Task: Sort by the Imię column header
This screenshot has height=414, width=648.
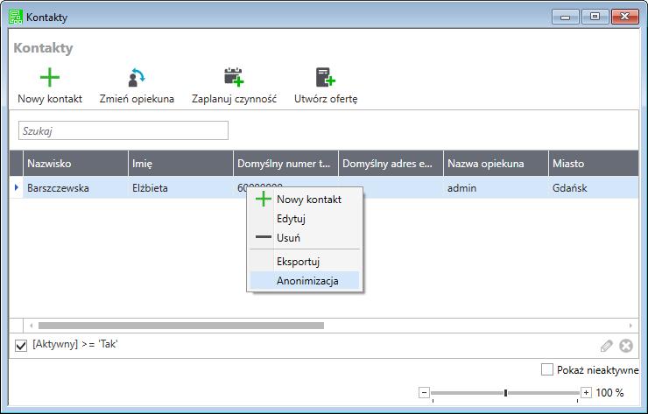Action: click(x=180, y=163)
